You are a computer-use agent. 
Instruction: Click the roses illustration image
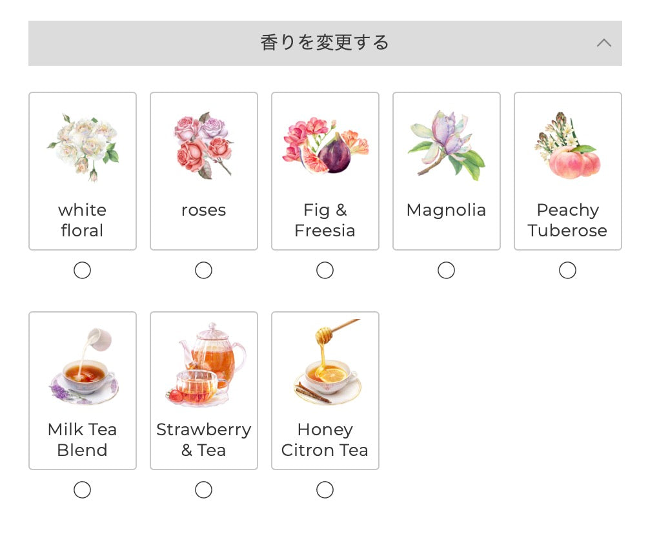click(x=203, y=145)
